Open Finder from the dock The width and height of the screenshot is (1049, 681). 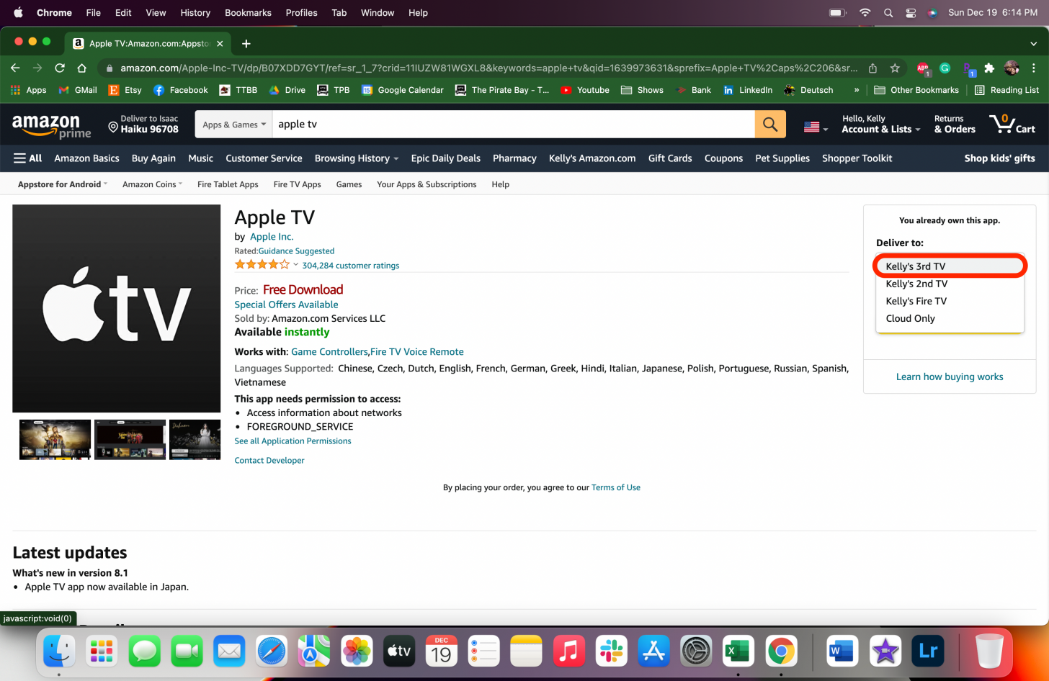59,651
